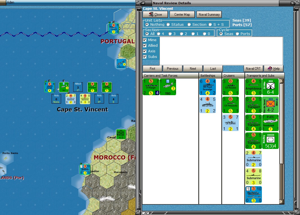Select section 1 radio button
This screenshot has height=215, width=300.
[x=193, y=34]
